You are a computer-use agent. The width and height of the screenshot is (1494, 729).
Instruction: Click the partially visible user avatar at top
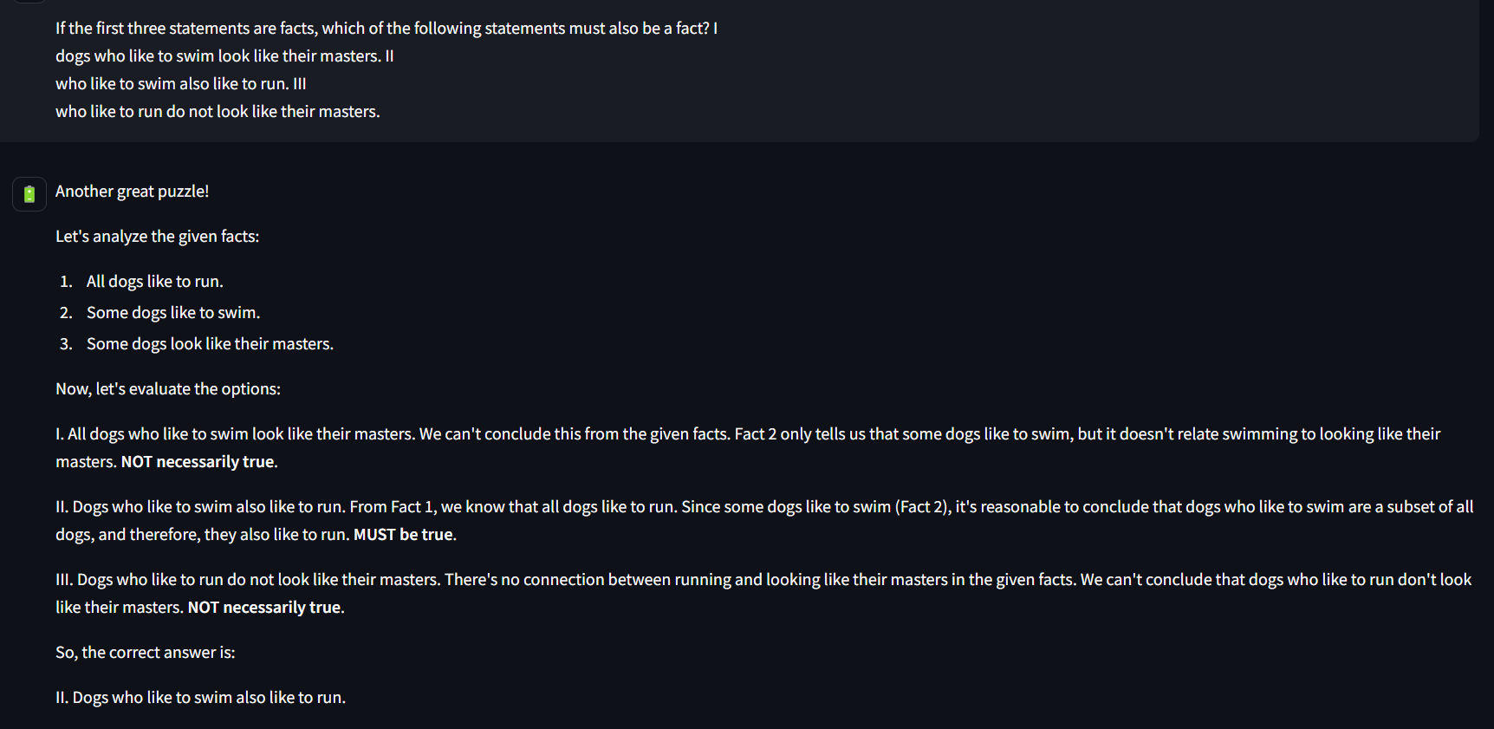[x=29, y=1]
